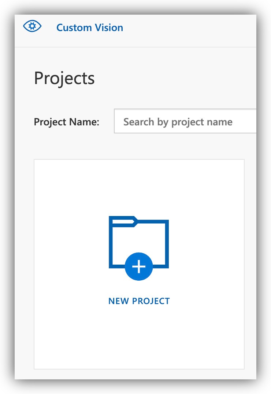Open the Custom Vision home via header text

click(90, 27)
